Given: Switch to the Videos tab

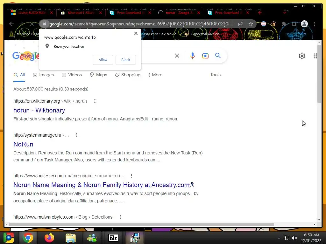Looking at the screenshot, I should (72, 75).
